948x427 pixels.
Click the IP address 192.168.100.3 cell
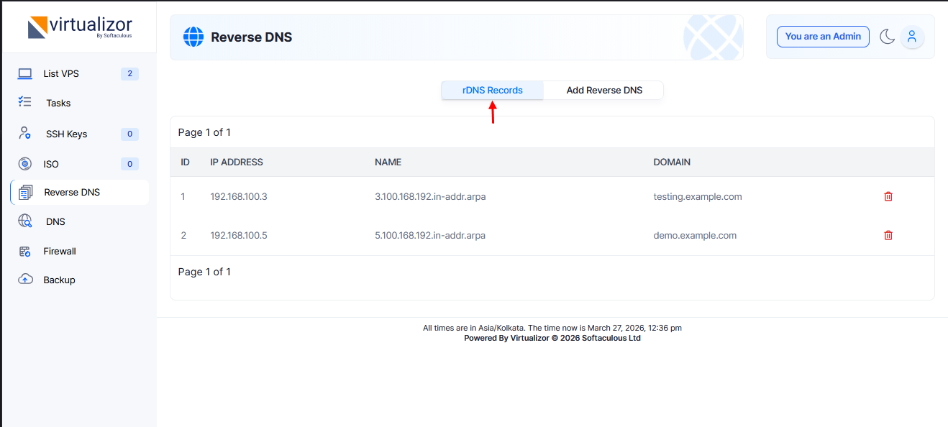(x=239, y=196)
